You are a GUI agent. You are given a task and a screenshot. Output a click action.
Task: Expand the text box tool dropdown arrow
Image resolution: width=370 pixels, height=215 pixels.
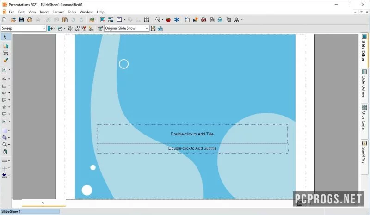[x=9, y=70]
